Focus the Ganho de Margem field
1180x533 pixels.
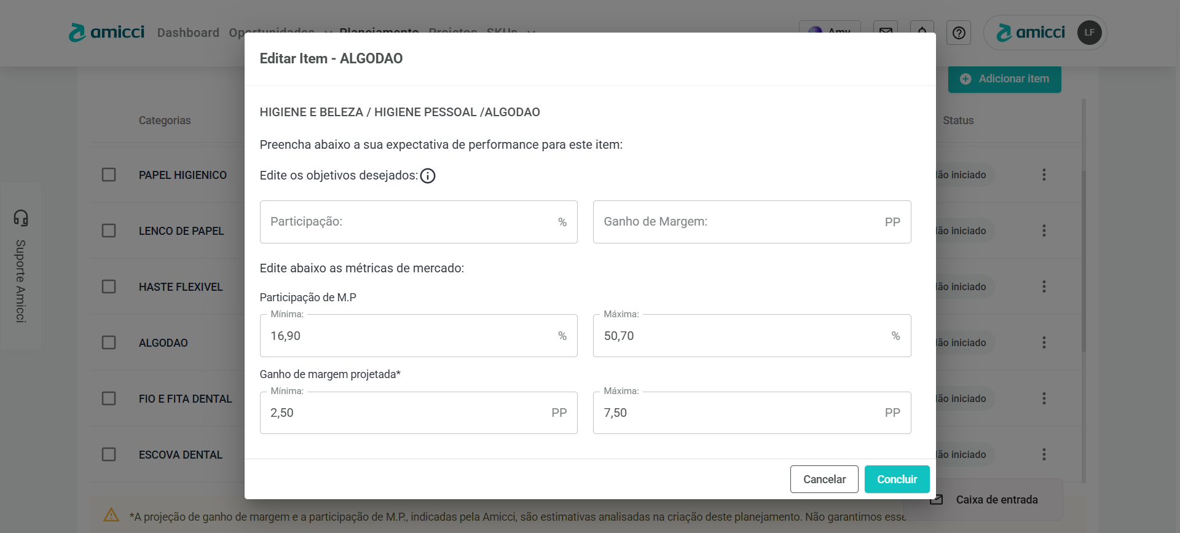(x=741, y=222)
